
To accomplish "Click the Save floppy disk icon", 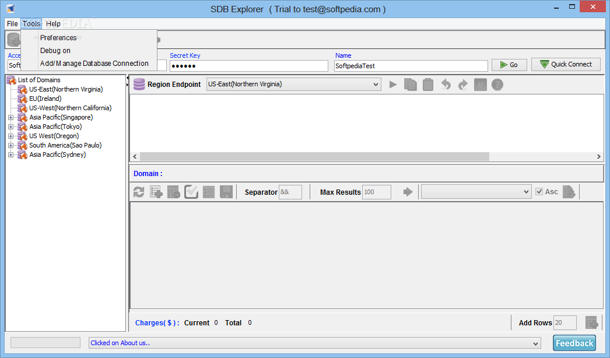I will click(x=226, y=192).
